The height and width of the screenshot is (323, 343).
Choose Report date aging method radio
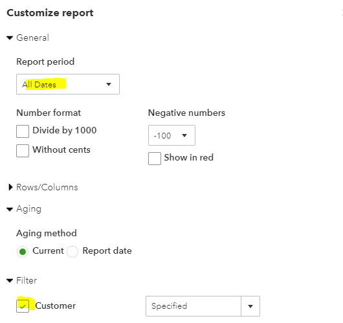[x=72, y=252]
